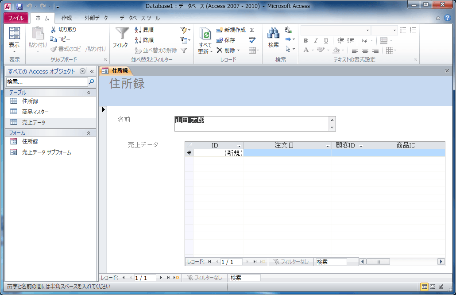
Task: Open the フィルター funnel tool
Action: click(x=122, y=37)
